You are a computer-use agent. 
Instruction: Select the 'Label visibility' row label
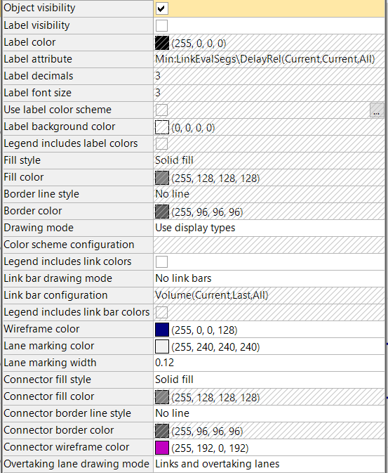tap(36, 25)
